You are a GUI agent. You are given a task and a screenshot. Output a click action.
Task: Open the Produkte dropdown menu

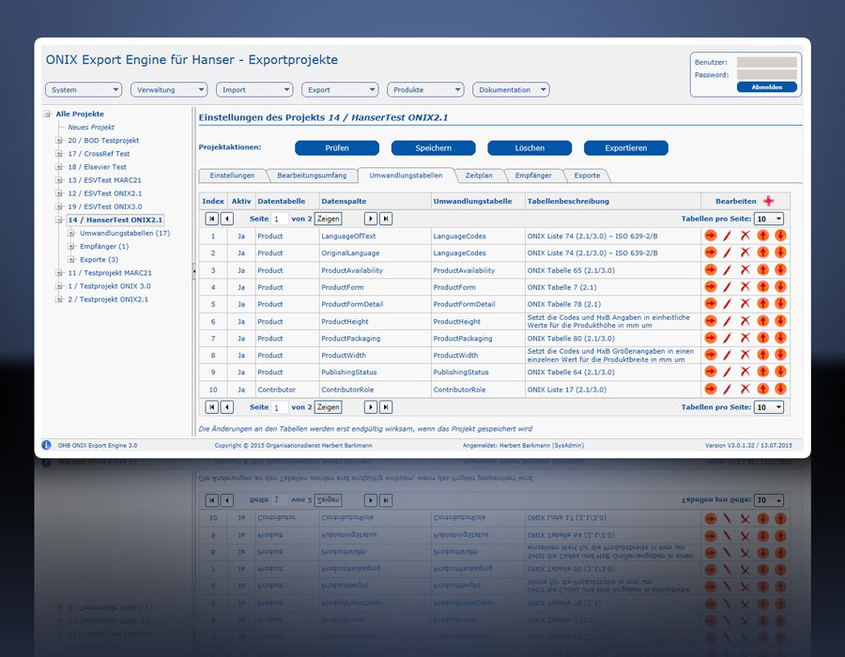click(x=425, y=90)
